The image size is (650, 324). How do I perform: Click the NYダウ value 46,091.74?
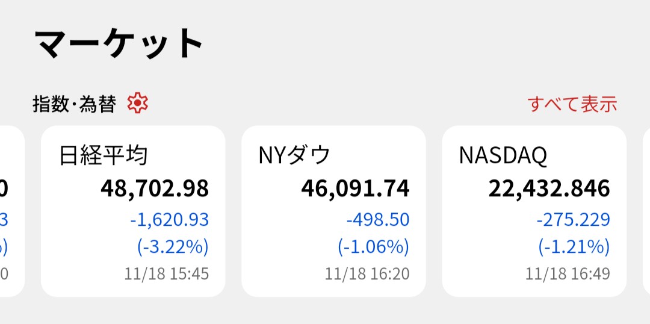click(x=355, y=188)
